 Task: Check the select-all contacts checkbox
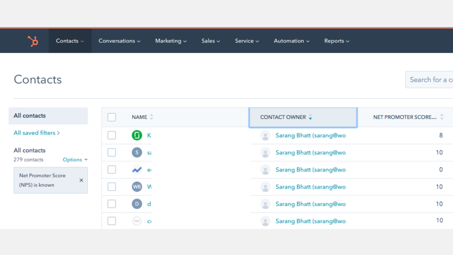point(112,117)
